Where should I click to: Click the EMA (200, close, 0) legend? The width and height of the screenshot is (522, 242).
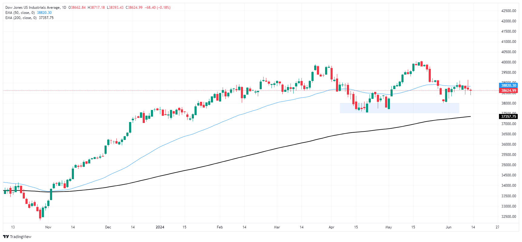click(21, 18)
